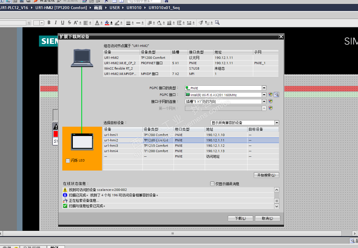Toggle strikethrough text formatting
Image resolution: width=358 pixels, height=248 pixels.
tap(69, 23)
